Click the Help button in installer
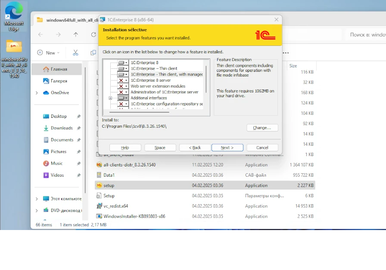Image resolution: width=386 pixels, height=270 pixels. coord(125,147)
